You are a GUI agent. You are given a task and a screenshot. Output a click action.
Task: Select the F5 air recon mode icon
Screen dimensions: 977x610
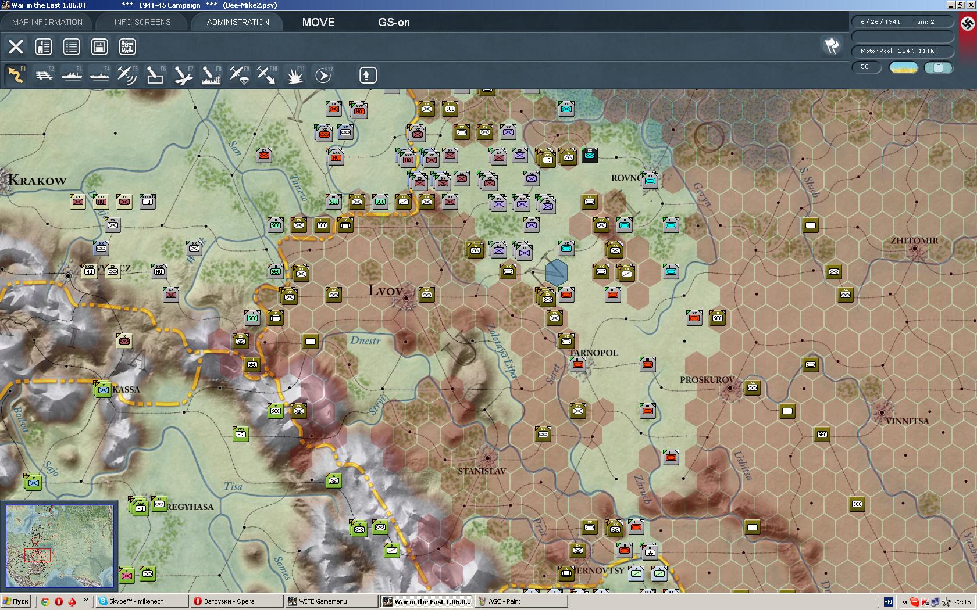[x=127, y=75]
